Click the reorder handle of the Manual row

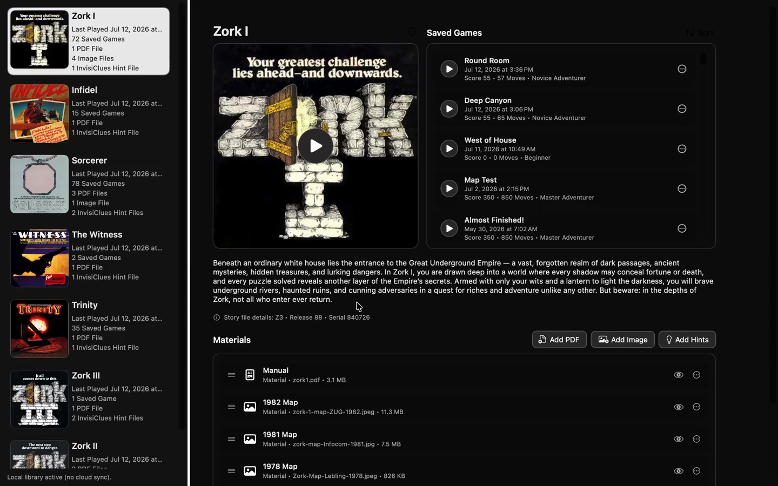click(231, 375)
